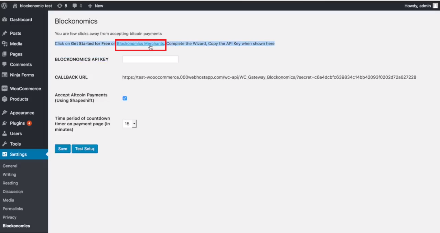Click the Plugins plug icon
Screen dimensions: 440x233
5,123
